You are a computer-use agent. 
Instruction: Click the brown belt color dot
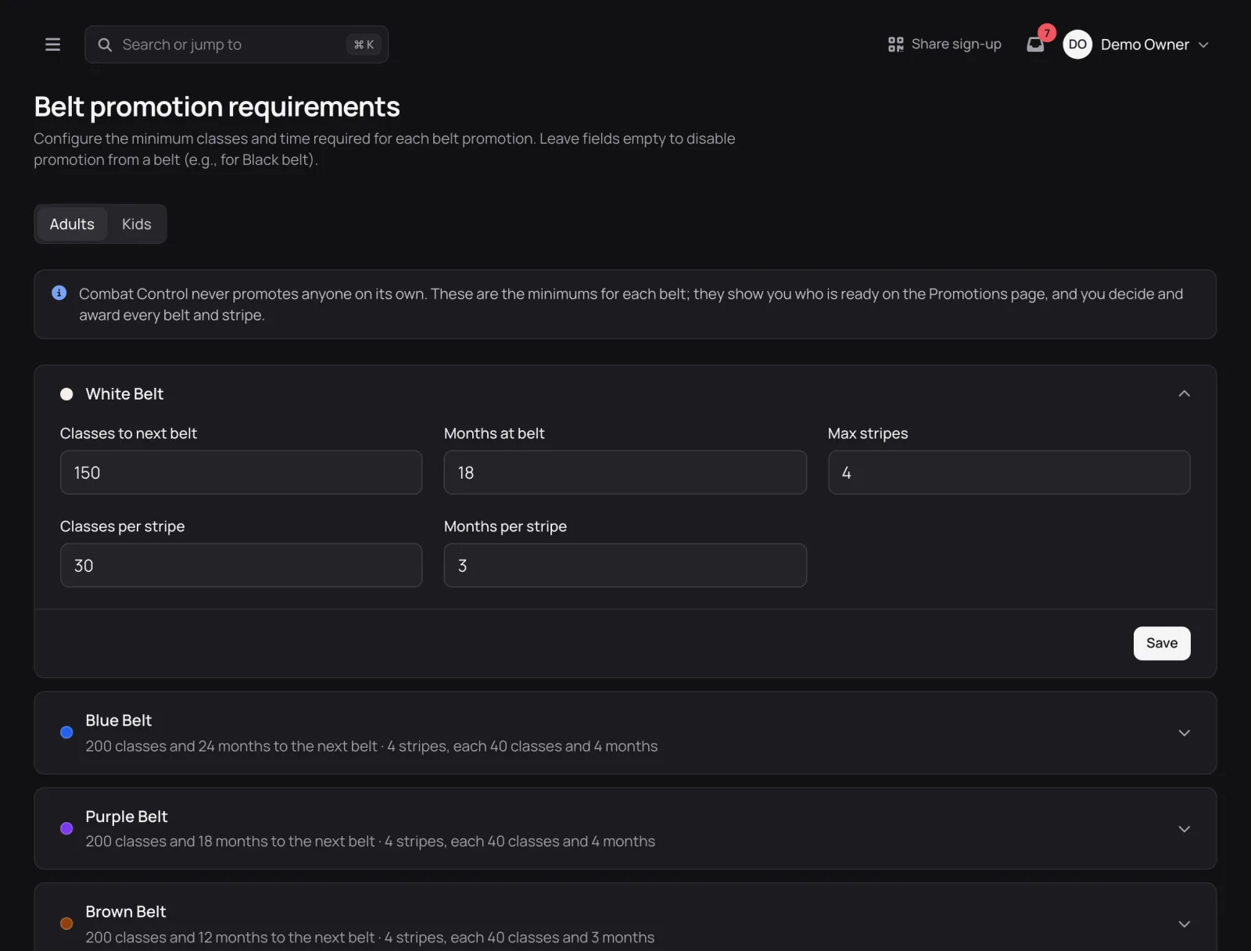(x=66, y=924)
